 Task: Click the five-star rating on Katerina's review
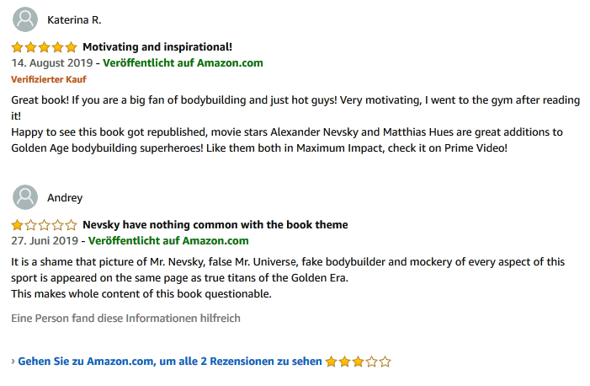tap(44, 47)
